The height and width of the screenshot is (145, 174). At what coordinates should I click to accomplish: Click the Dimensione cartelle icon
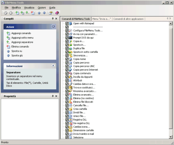coord(71,130)
